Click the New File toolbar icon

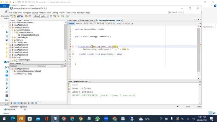pos(12,16)
